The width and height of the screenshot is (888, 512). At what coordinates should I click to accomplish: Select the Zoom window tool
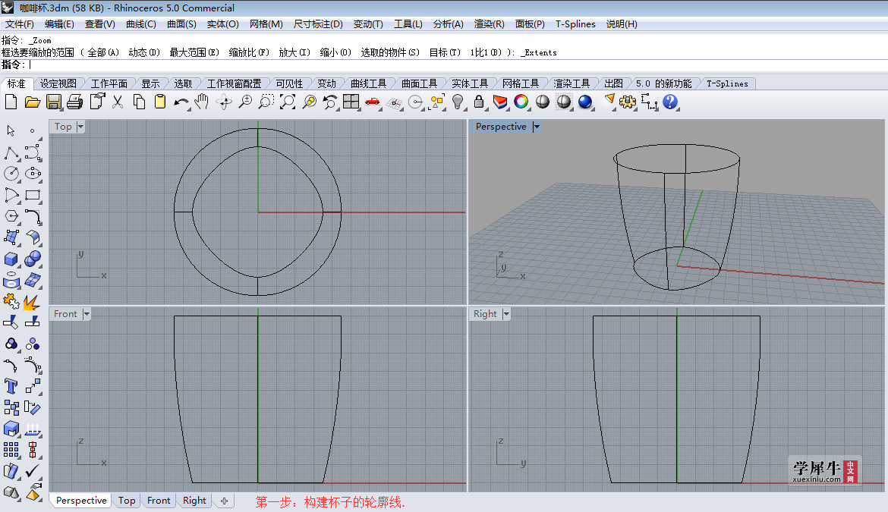[x=266, y=102]
